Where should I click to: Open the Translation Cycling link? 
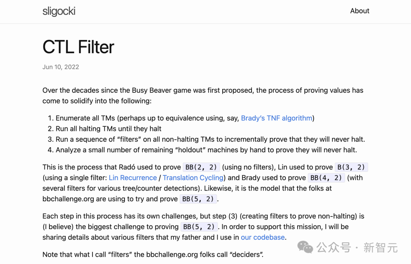pos(193,178)
